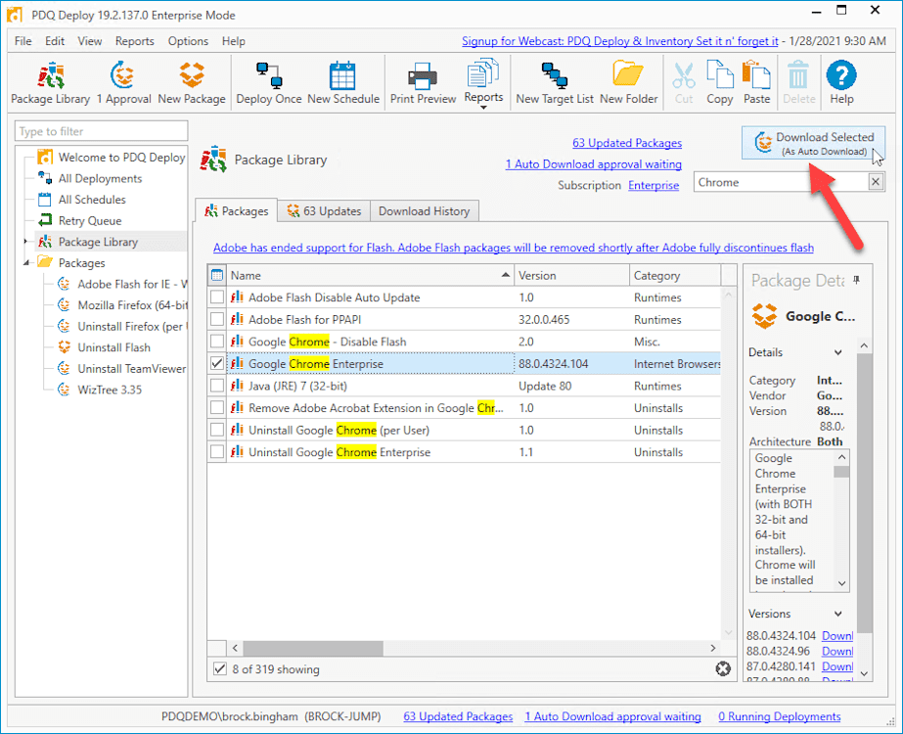Click Download Selected (As Auto Download) button

coord(813,143)
